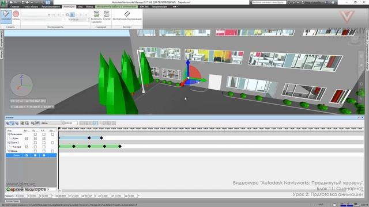Click the green axis arrow of the gizmo
This screenshot has width=369, height=207.
coord(202,80)
